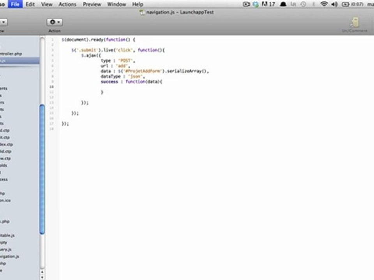Screen dimensions: 374x280
Task: Click the sidebar scroll up arrow
Action: point(42,272)
